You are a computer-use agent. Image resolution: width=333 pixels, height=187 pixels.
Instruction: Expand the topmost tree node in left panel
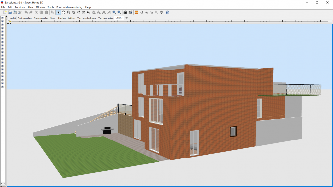click(3, 18)
